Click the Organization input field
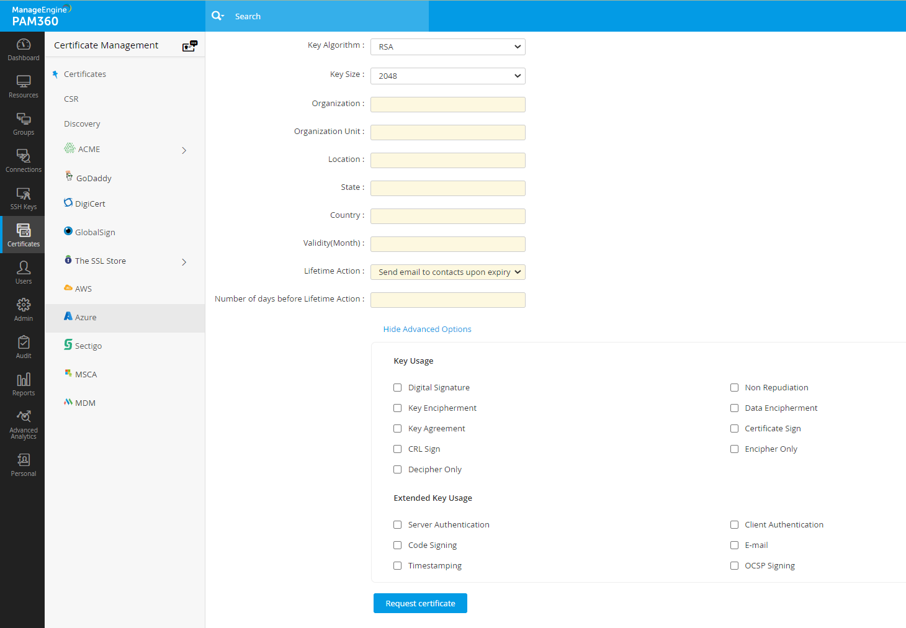906x628 pixels. pyautogui.click(x=447, y=104)
